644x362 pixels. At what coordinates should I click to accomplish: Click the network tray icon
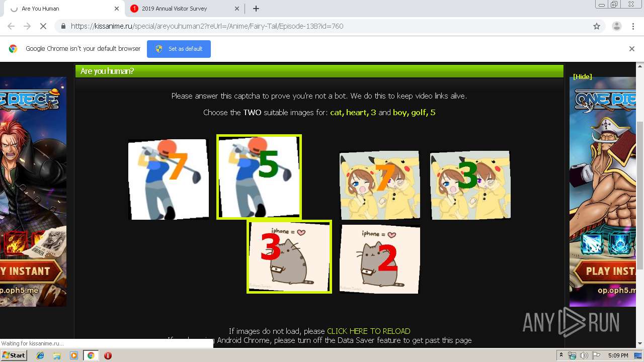(572, 355)
